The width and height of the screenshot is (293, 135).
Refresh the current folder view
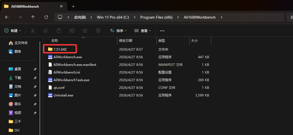[x=46, y=17]
